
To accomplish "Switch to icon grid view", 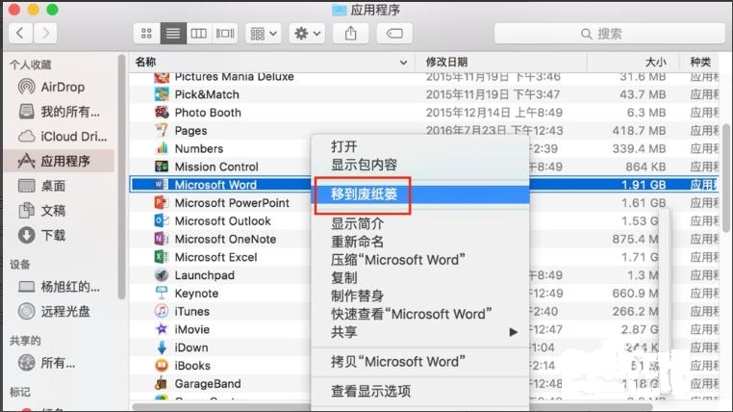I will pos(146,33).
